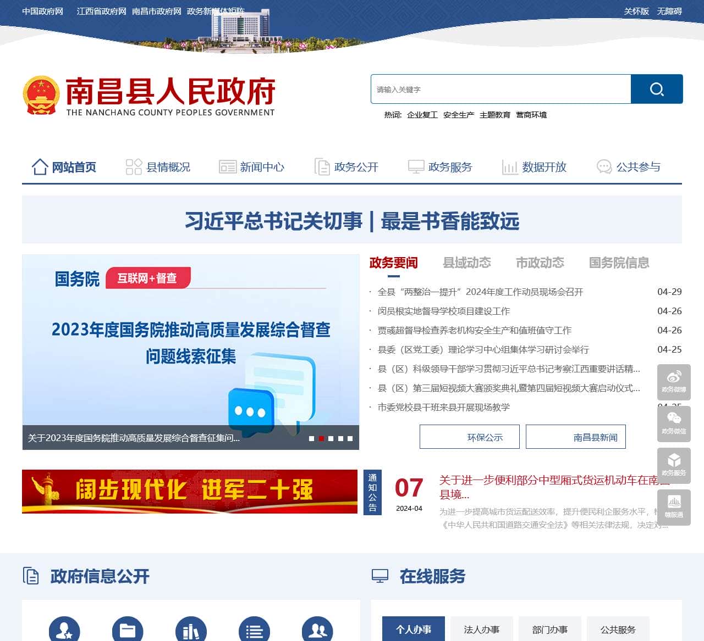Switch to the 县域动态 news tab
The image size is (704, 641).
tap(467, 263)
